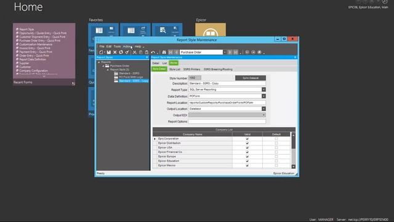Open the Edit menu
394x222 pixels.
(x=109, y=47)
